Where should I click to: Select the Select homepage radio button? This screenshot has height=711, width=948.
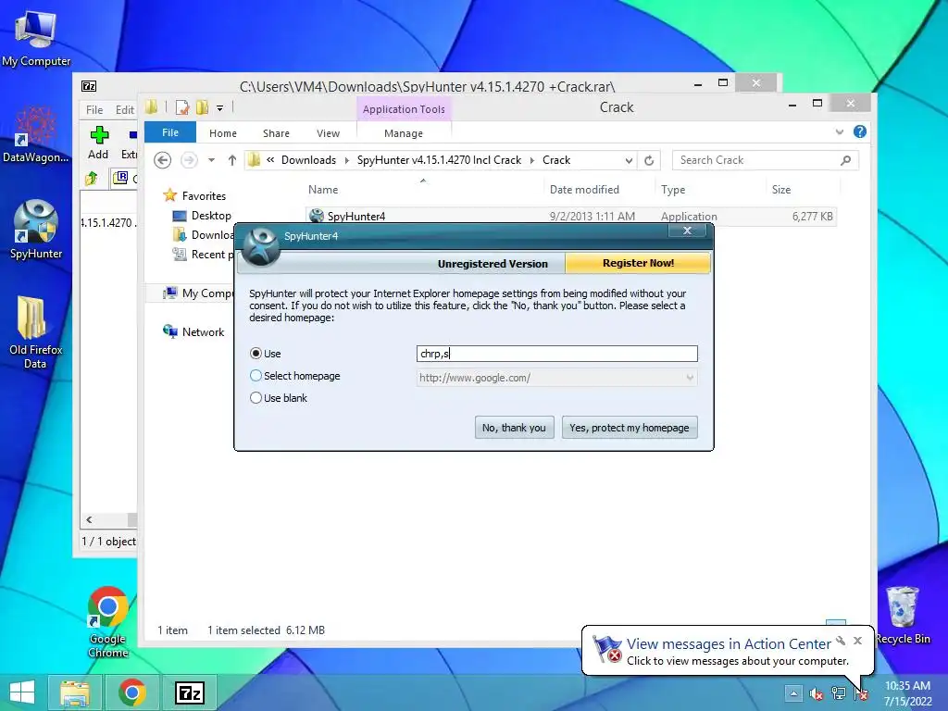point(256,376)
